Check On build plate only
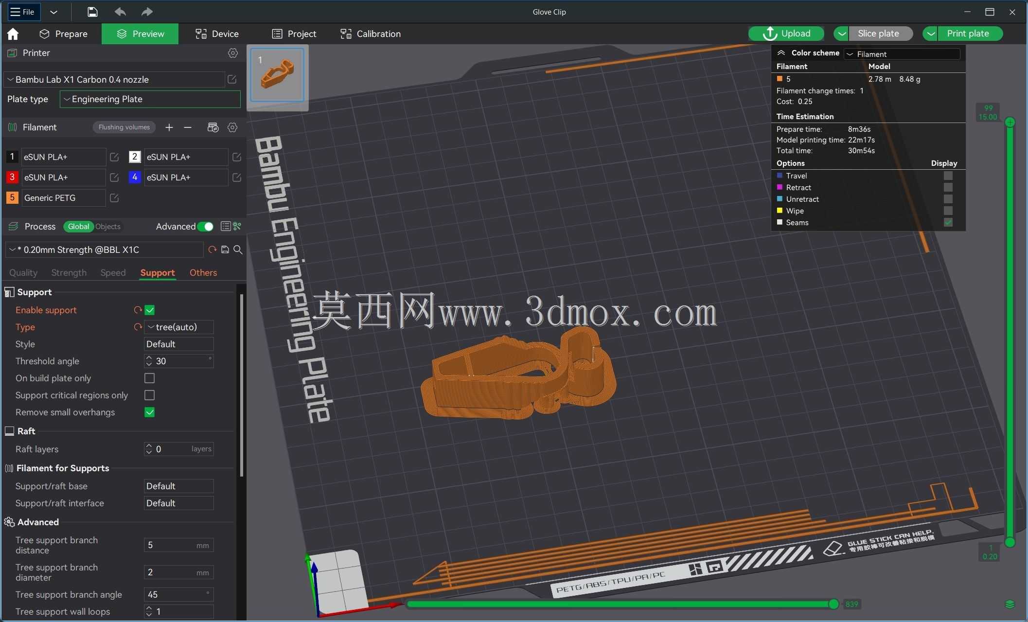Image resolution: width=1028 pixels, height=622 pixels. [x=150, y=378]
